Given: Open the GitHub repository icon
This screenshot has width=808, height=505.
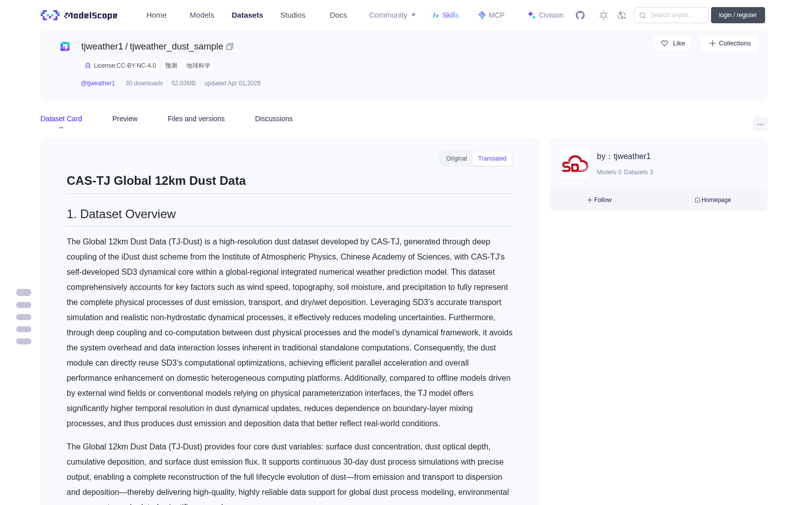Looking at the screenshot, I should tap(580, 15).
